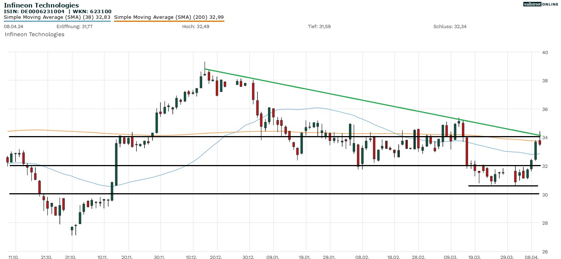
Task: Toggle the SMA (38) legend entry
Action: 57,17
